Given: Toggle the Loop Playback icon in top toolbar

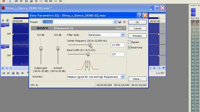Looking at the screenshot, I should coord(10,1).
